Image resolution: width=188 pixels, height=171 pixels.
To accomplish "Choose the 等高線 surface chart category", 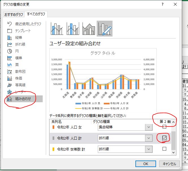I will tap(20, 85).
